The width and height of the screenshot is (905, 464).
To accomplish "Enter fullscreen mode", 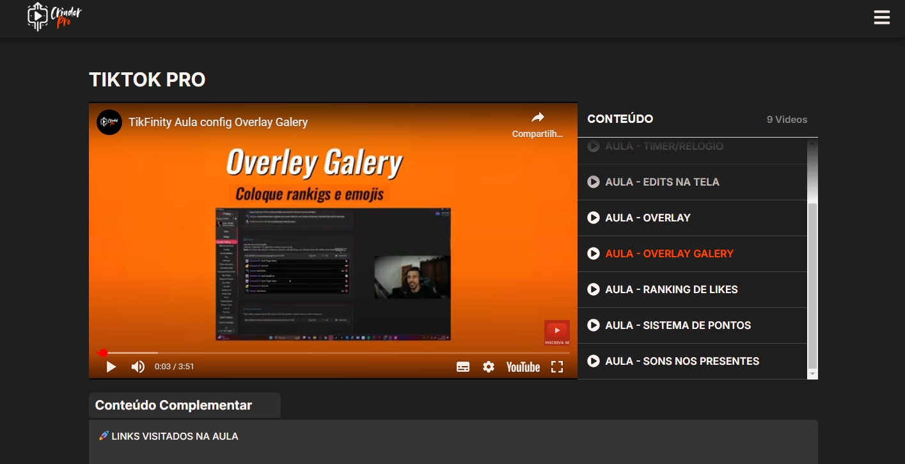I will (x=557, y=367).
